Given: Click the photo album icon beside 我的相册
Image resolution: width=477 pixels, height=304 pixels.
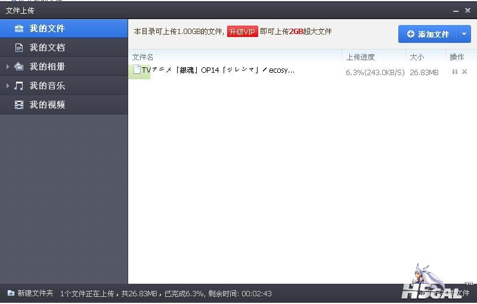Looking at the screenshot, I should tap(18, 67).
